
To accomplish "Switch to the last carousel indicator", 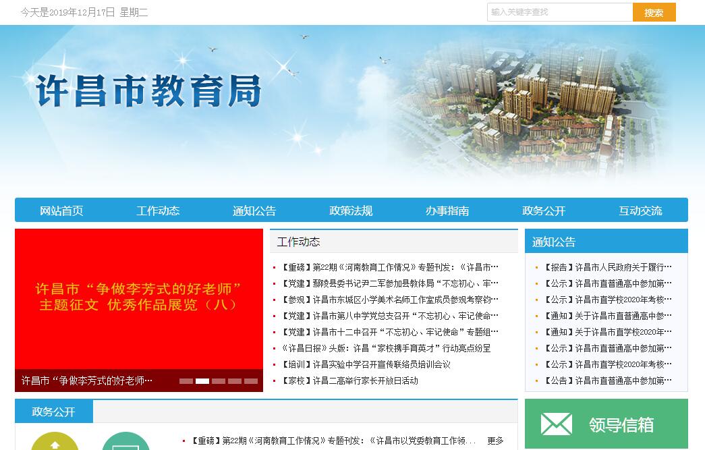I will pos(251,381).
